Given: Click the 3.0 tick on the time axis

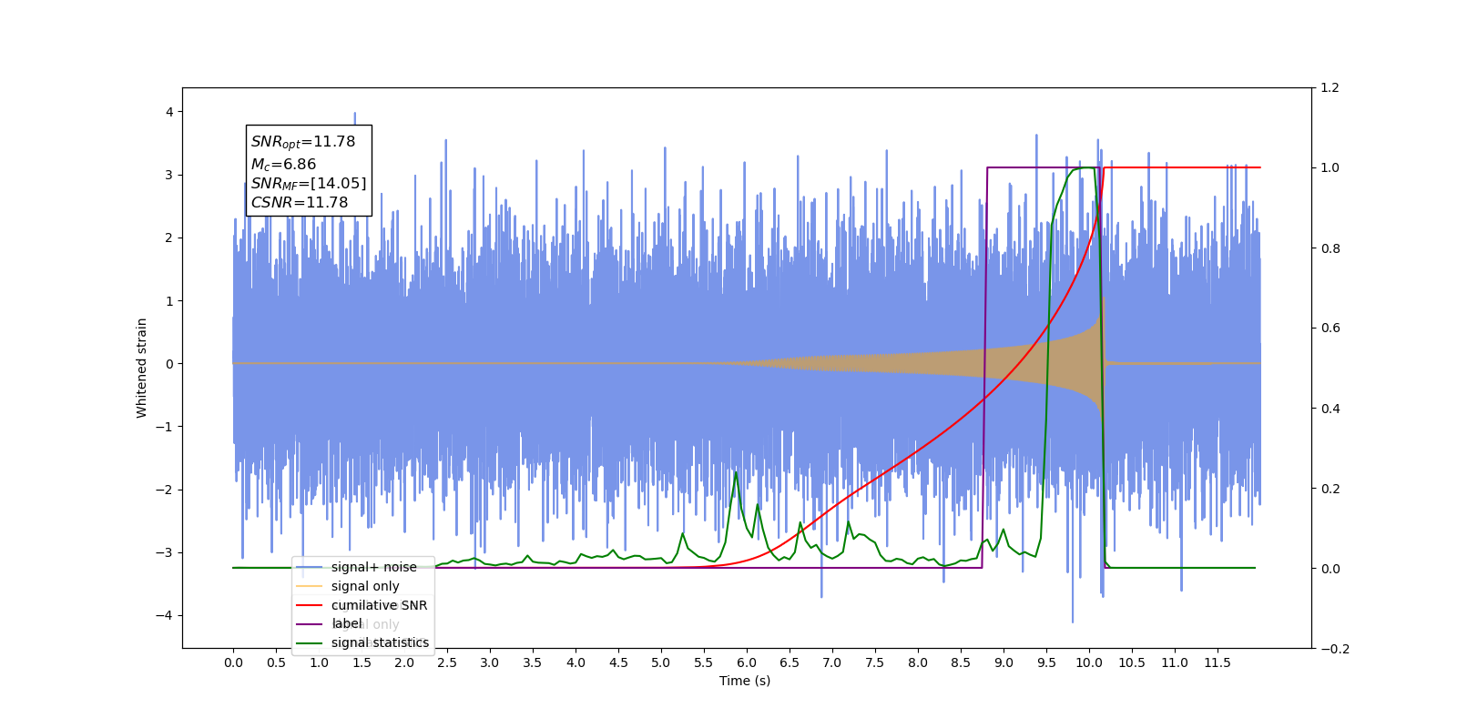Looking at the screenshot, I should (x=490, y=662).
